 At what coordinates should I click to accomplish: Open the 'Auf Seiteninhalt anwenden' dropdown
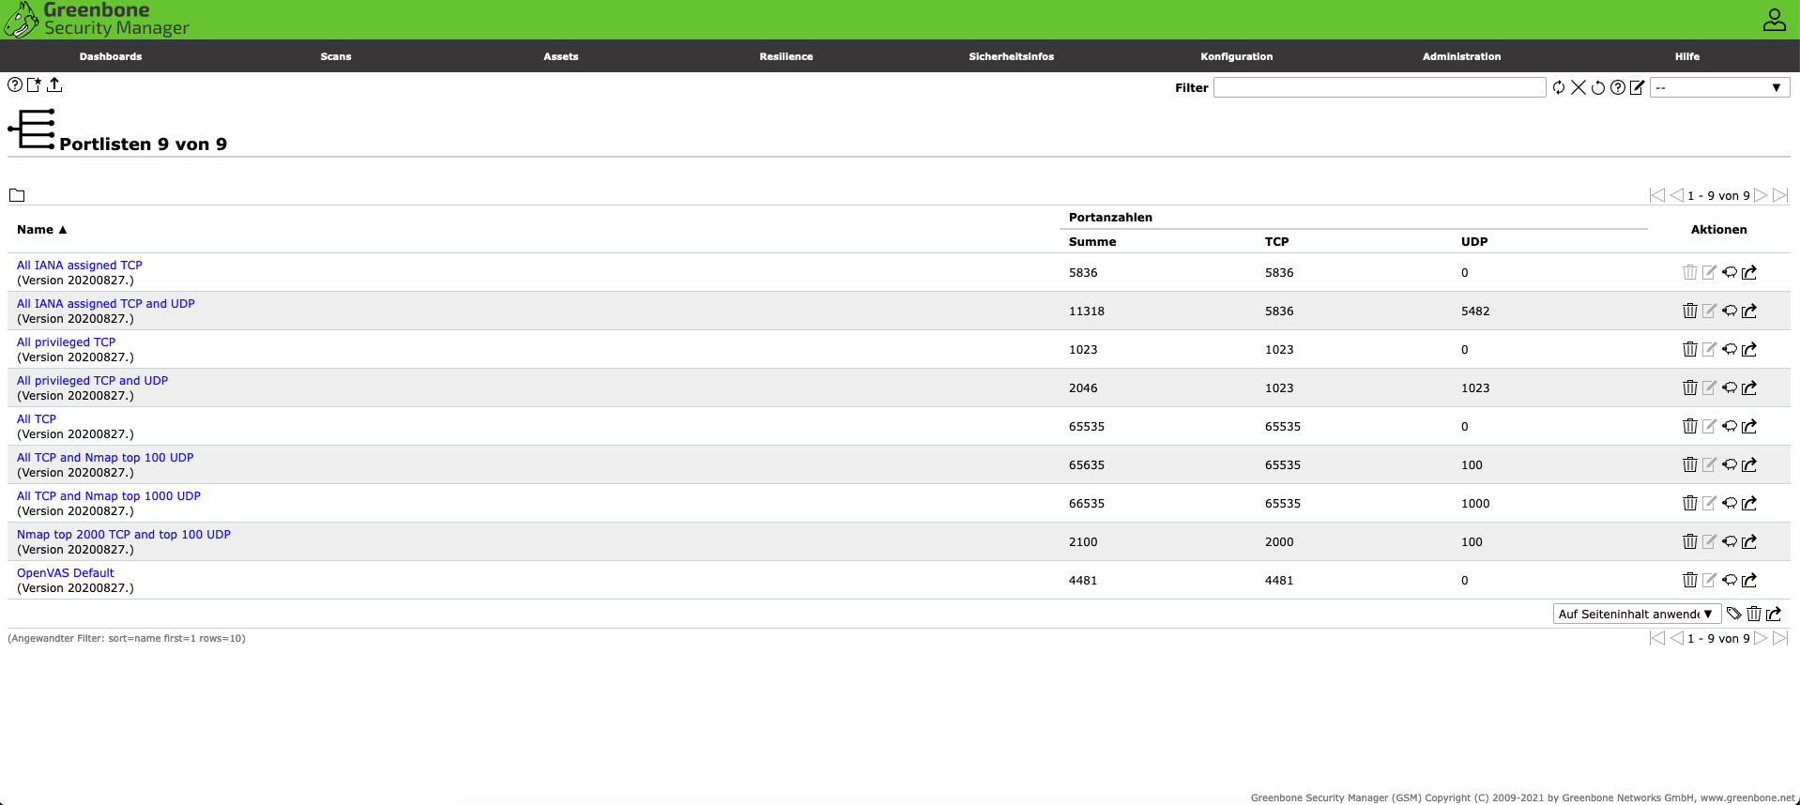coord(1637,614)
